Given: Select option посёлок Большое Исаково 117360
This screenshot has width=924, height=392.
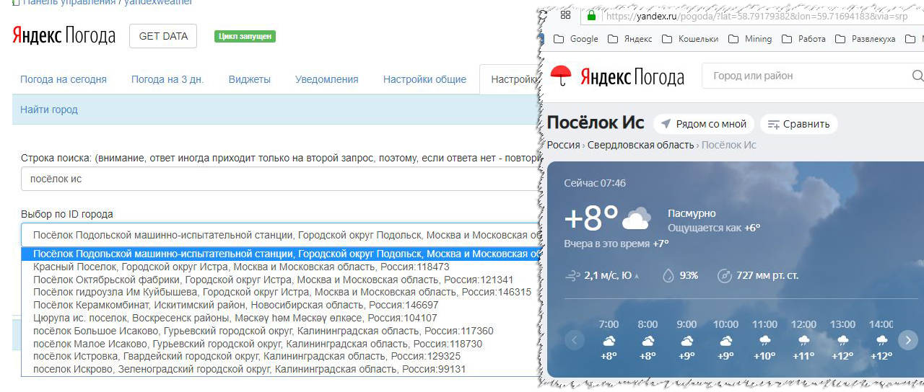Looking at the screenshot, I should pos(280,331).
